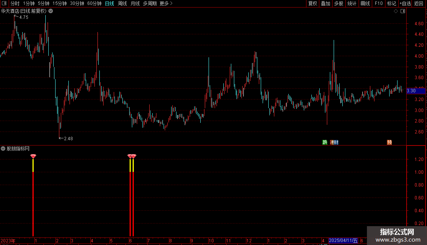Screen dimensions: 427x245
Task: Open the 复权 adjustment menu
Action: tap(313, 3)
